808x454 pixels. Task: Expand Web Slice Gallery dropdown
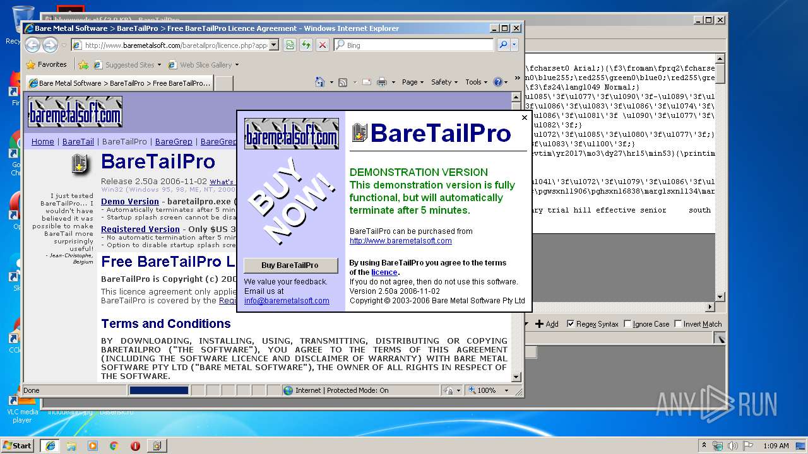click(237, 64)
